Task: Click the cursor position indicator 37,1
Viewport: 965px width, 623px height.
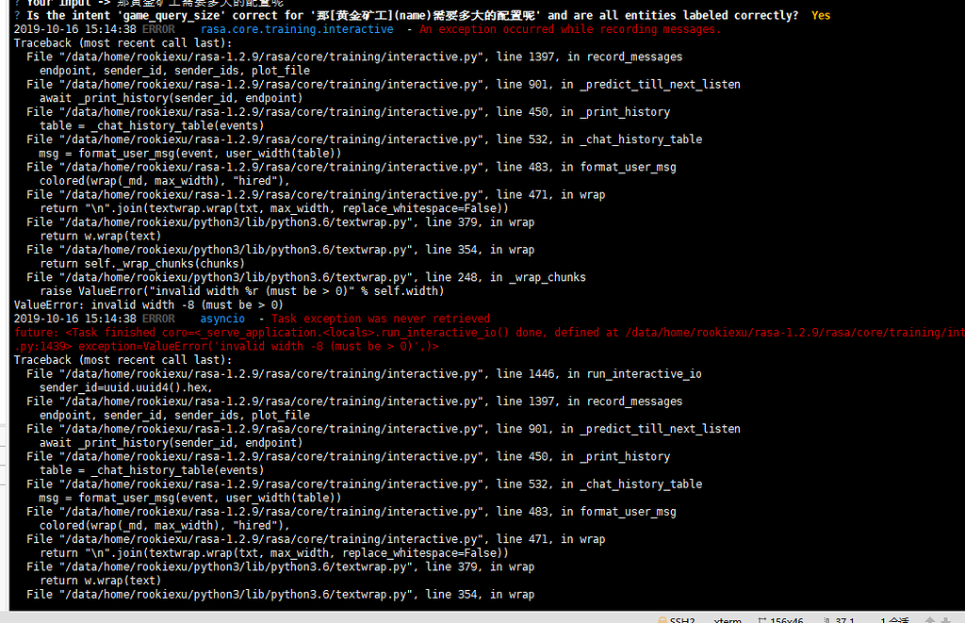Action: click(846, 619)
